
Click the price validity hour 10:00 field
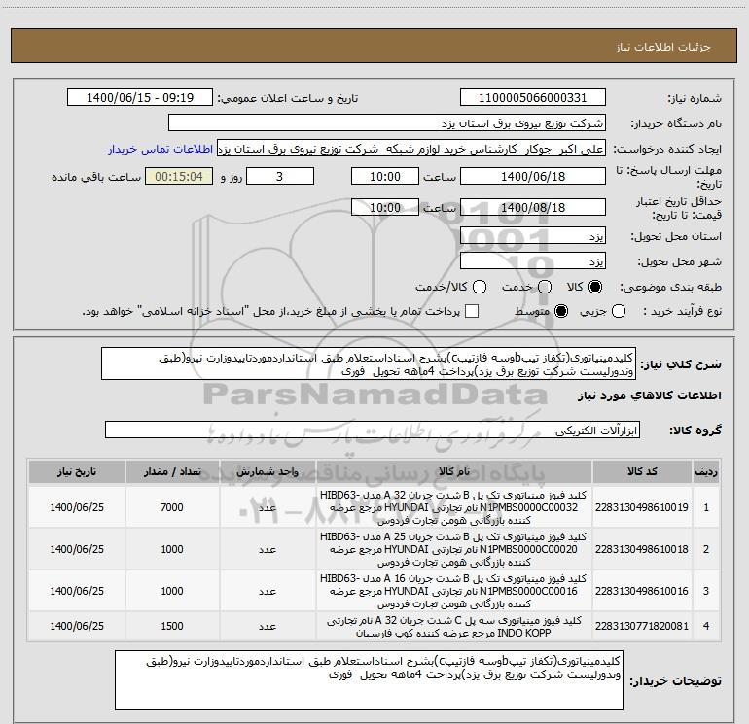point(385,207)
